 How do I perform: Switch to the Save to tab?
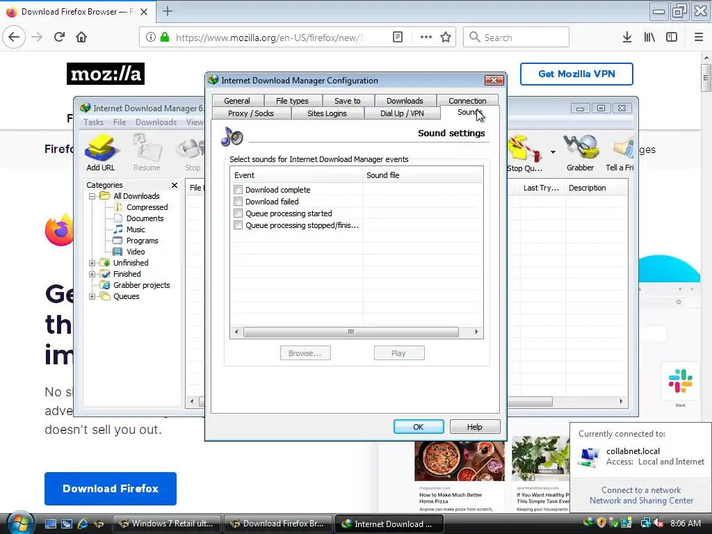pyautogui.click(x=348, y=100)
